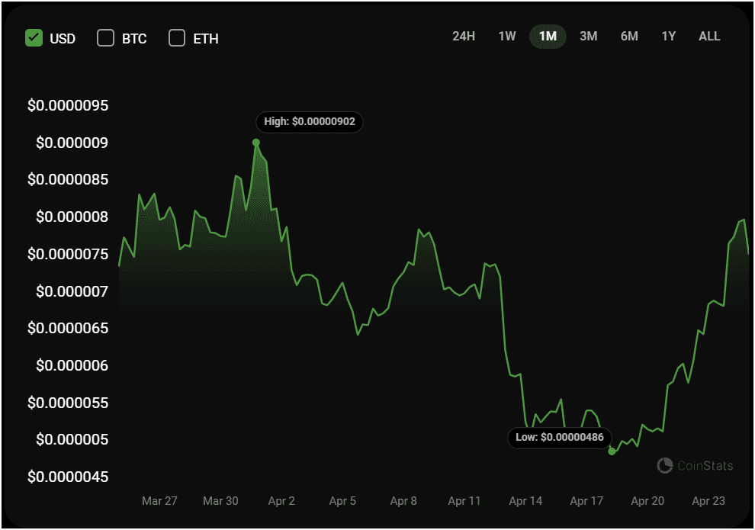This screenshot has height=530, width=755.
Task: Select the 1W timeframe
Action: coord(506,36)
